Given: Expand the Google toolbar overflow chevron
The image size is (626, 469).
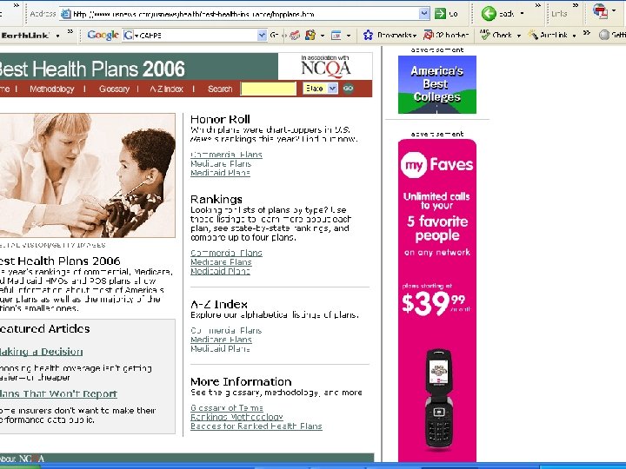Looking at the screenshot, I should (x=587, y=32).
